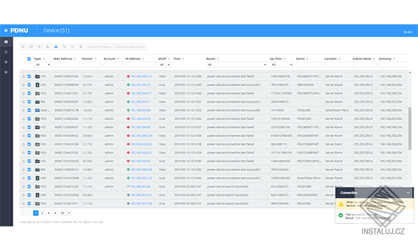Open the page size 50 dropdown
Image resolution: width=418 pixels, height=250 pixels.
point(65,213)
